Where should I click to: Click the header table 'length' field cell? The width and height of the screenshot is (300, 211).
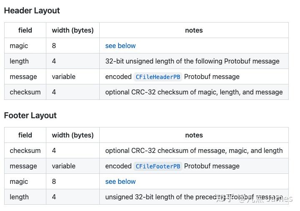(x=19, y=61)
